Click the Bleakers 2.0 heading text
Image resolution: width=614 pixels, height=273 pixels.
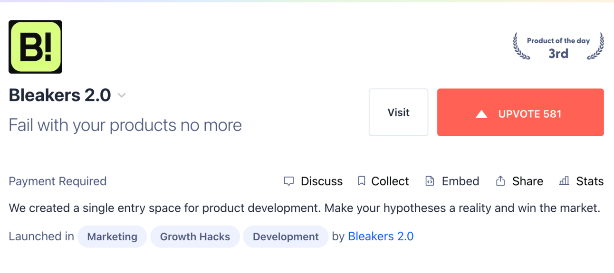point(60,95)
